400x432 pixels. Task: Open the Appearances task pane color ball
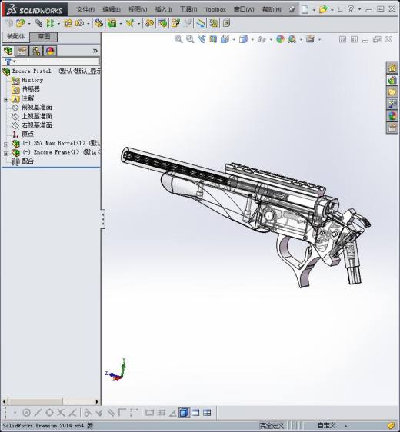click(x=392, y=116)
